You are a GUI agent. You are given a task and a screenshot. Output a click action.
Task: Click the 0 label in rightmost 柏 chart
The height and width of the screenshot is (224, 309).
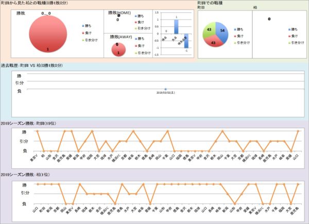coord(269,19)
